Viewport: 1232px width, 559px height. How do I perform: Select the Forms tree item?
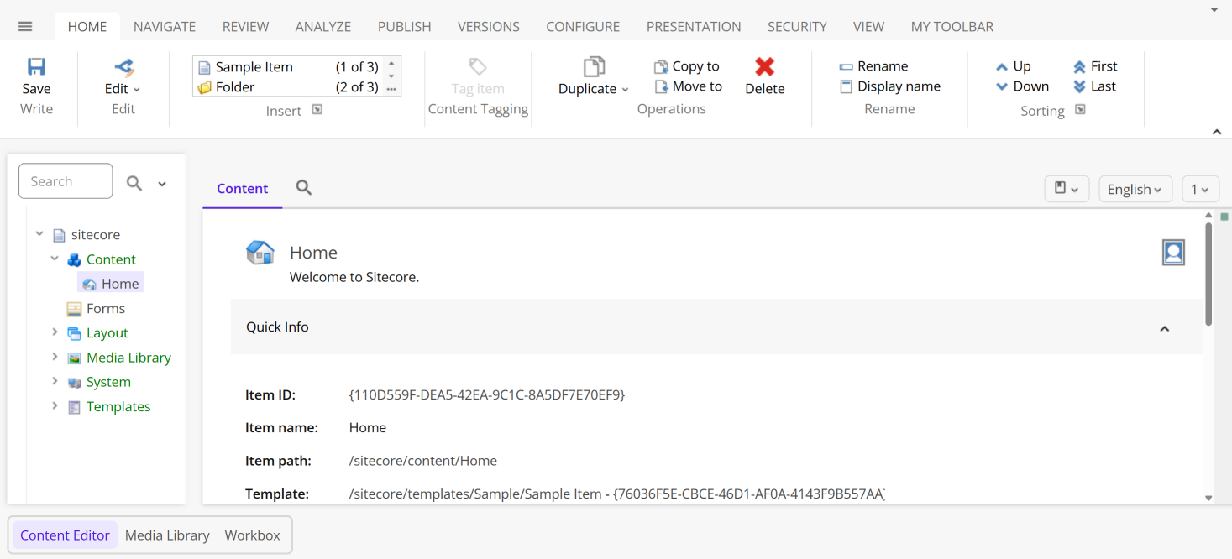(x=96, y=308)
